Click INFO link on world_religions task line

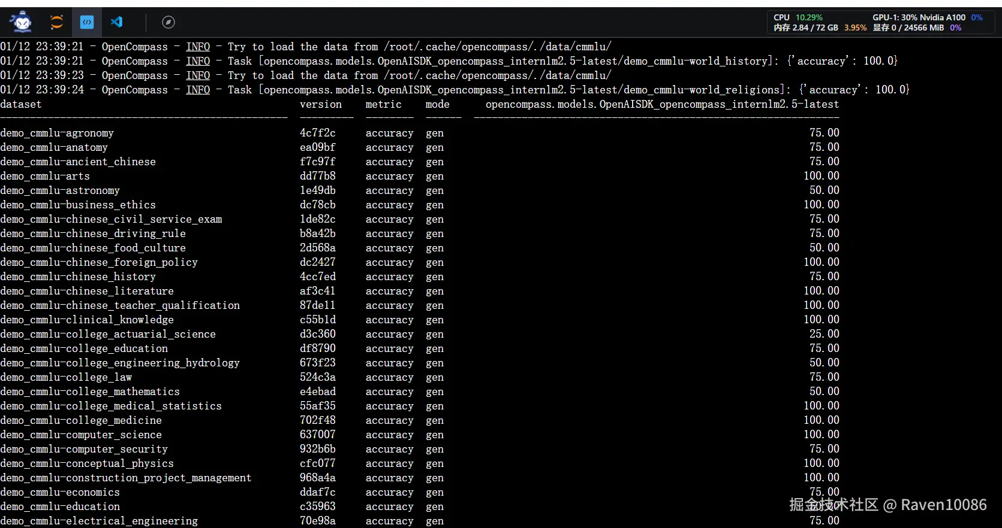[x=198, y=90]
